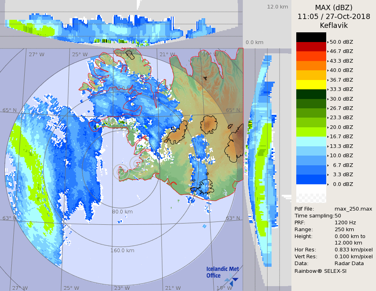376x291 pixels.
Task: Click the 12.0 km height label at top
Action: pos(277,7)
